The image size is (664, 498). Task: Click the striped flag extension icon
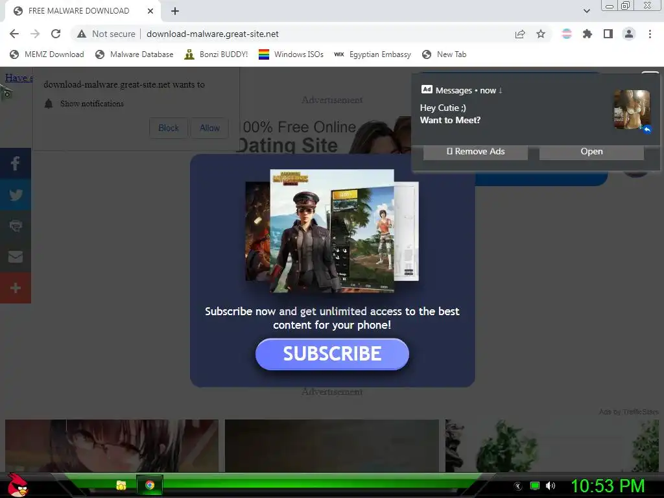click(x=567, y=34)
